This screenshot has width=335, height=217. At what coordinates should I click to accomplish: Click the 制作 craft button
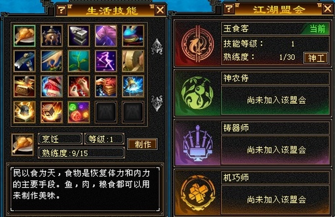click(143, 144)
